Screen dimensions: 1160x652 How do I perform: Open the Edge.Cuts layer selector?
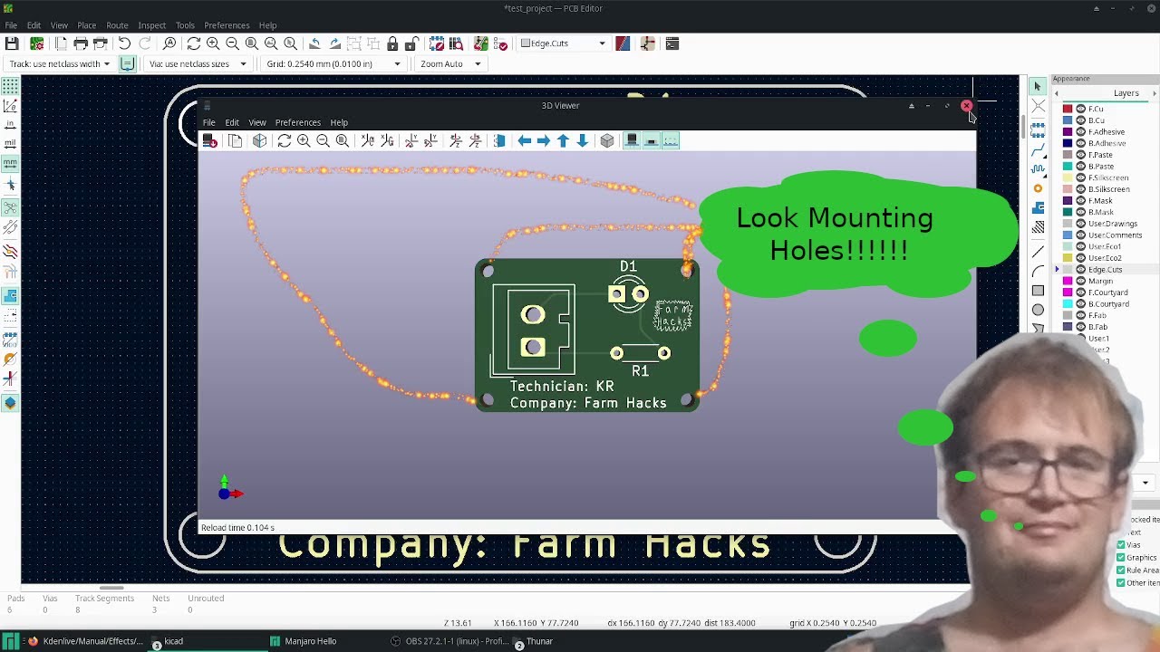563,43
